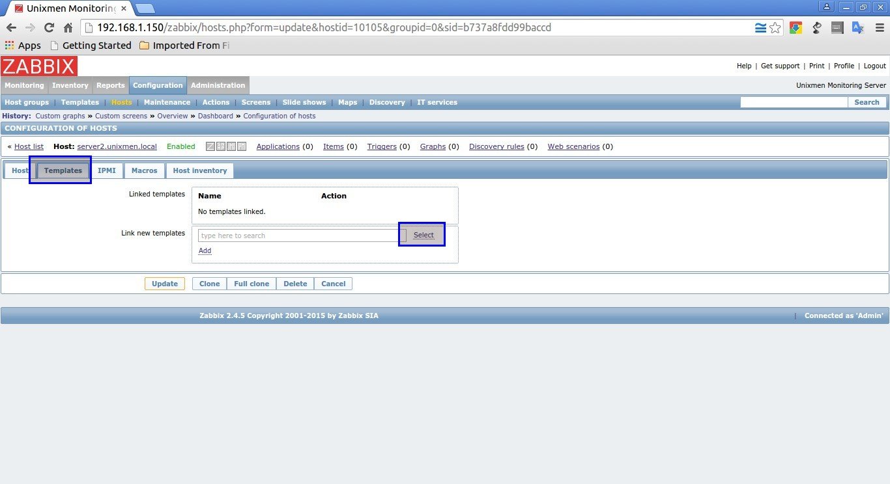Image resolution: width=890 pixels, height=484 pixels.
Task: Open Dashboard in history breadcrumb
Action: click(216, 116)
